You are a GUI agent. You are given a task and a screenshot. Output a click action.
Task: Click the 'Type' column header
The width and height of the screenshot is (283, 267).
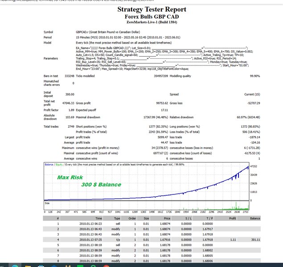click(117, 218)
